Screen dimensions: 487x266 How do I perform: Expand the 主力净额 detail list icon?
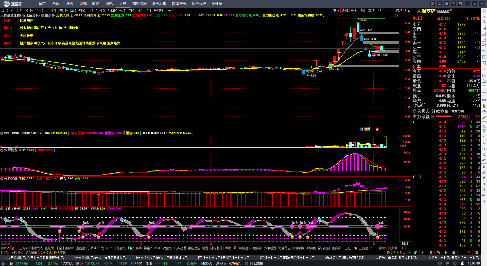432,117
